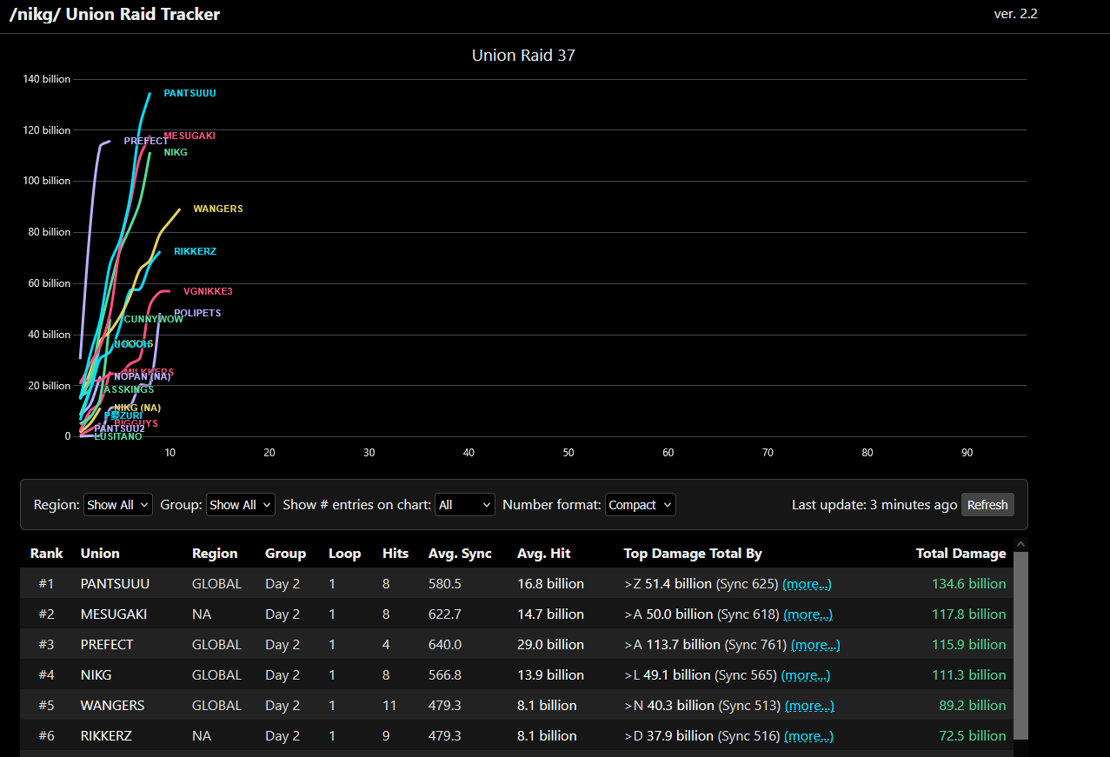The height and width of the screenshot is (757, 1110).
Task: Open the more link for MESUGAKI
Action: point(808,614)
